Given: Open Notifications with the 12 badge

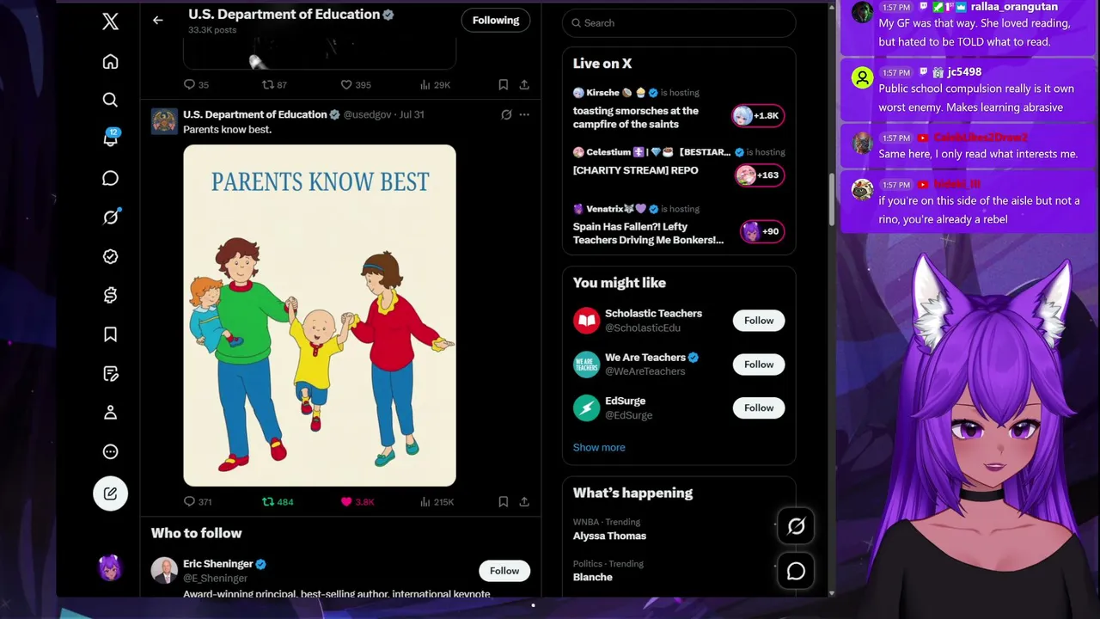Looking at the screenshot, I should click(110, 138).
